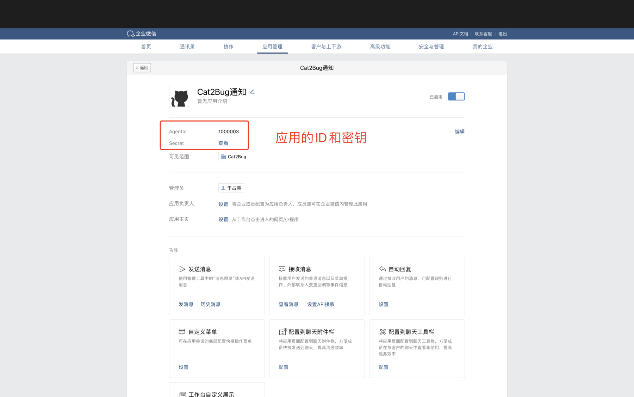Screen dimensions: 634x397
Task: Switch to the 通讯录 tab
Action: click(187, 47)
